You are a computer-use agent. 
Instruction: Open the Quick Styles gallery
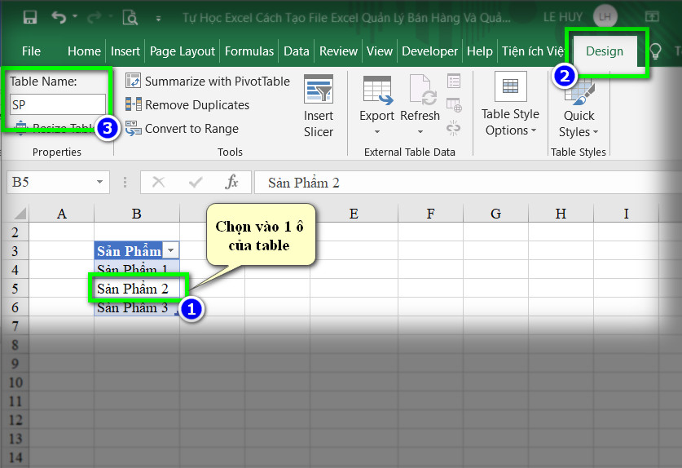pos(579,108)
